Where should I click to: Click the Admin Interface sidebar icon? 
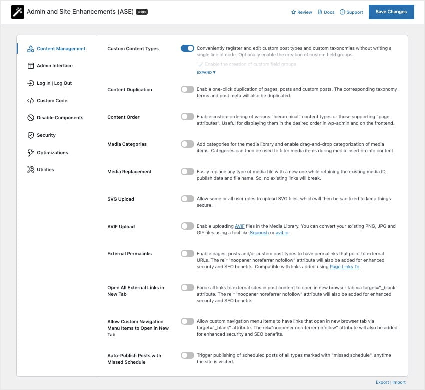point(31,66)
